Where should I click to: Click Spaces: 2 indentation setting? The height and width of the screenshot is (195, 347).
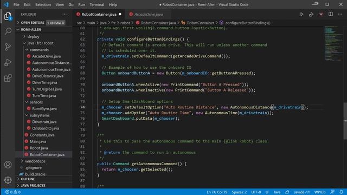pos(239,192)
